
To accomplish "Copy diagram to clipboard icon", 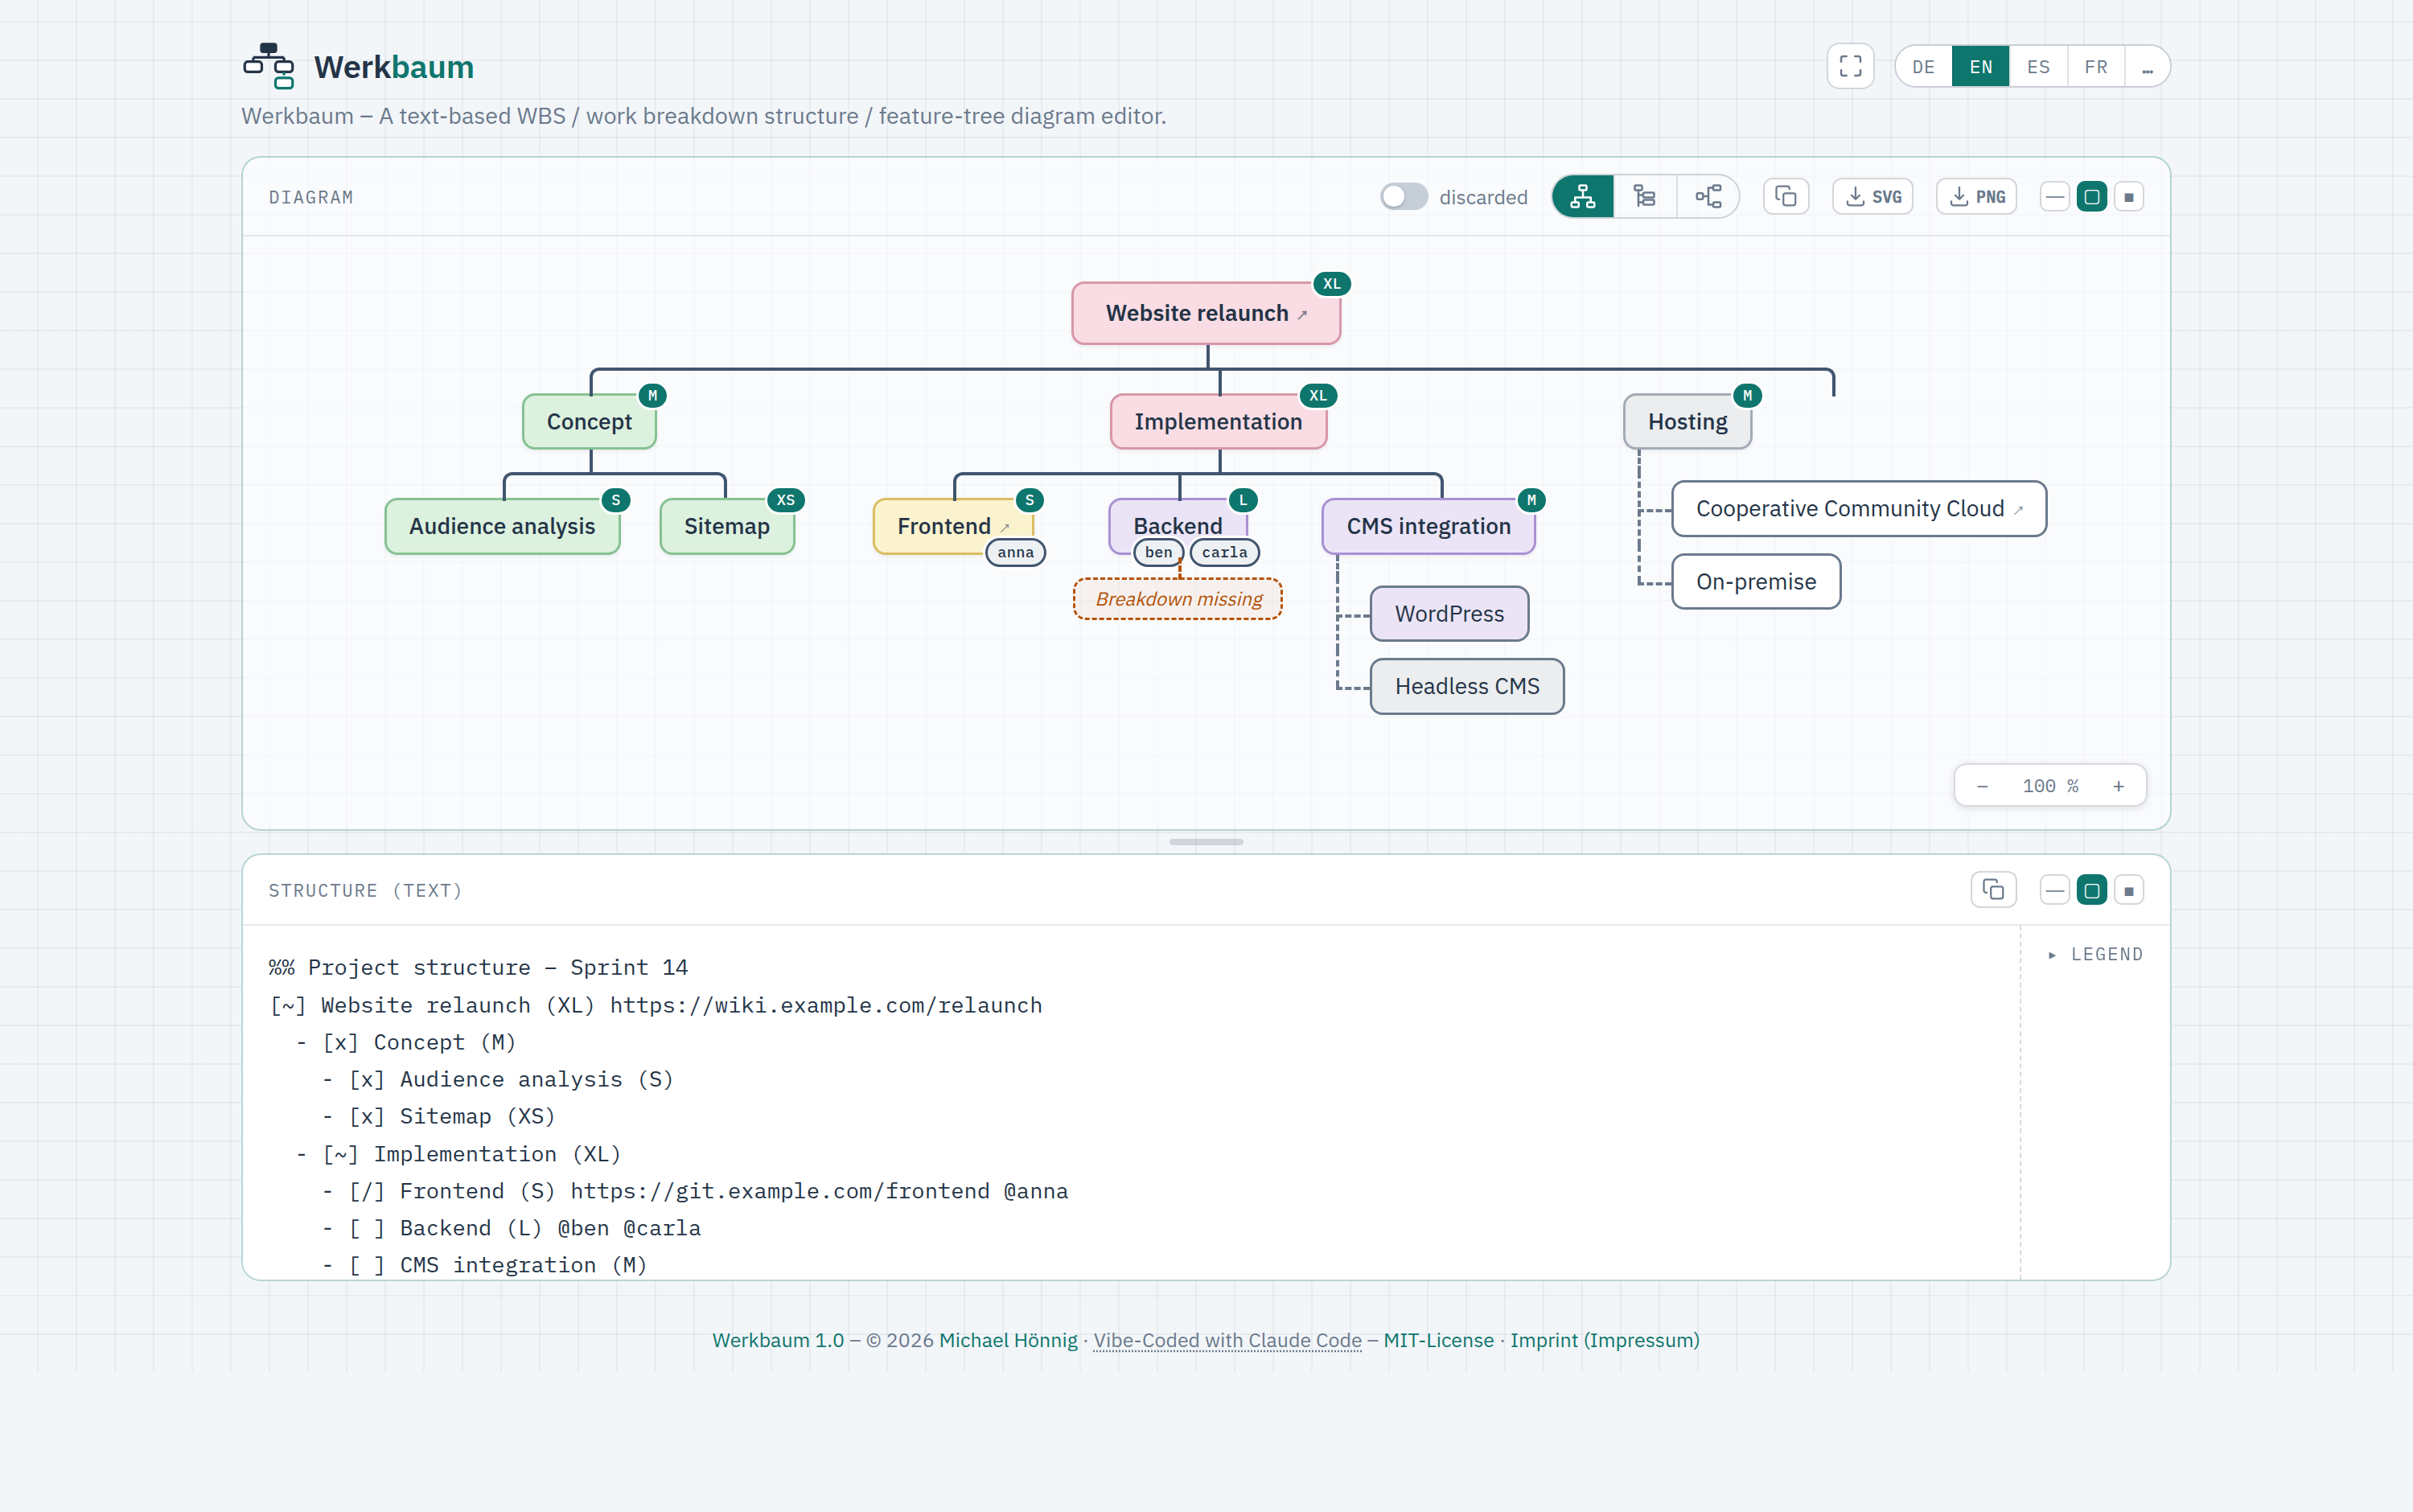I will (x=1786, y=197).
